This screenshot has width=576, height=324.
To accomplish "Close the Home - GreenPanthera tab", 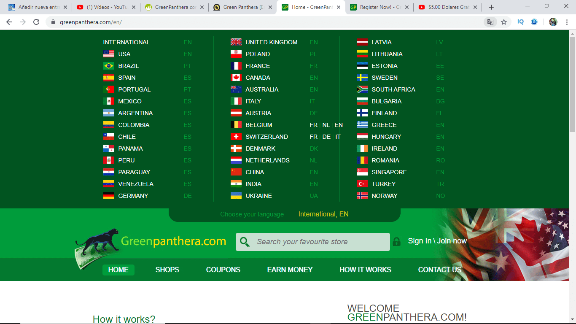I will tap(338, 7).
